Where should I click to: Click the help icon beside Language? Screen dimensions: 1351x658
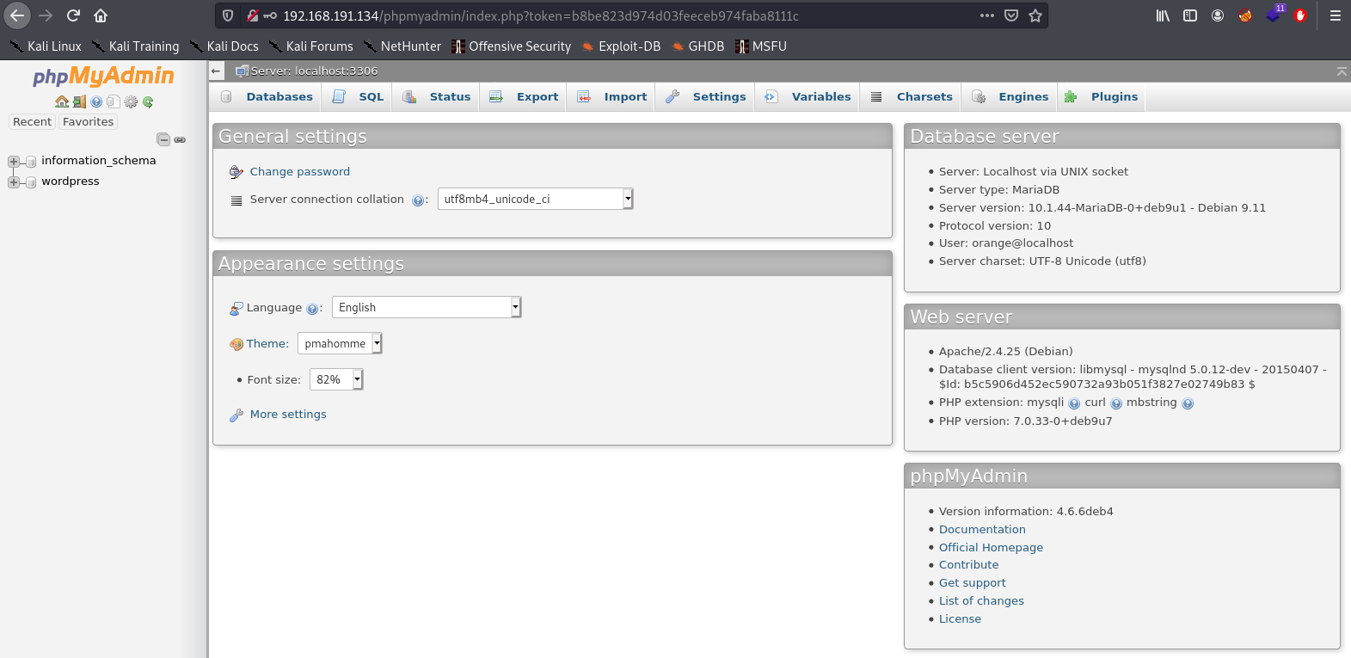pyautogui.click(x=312, y=309)
